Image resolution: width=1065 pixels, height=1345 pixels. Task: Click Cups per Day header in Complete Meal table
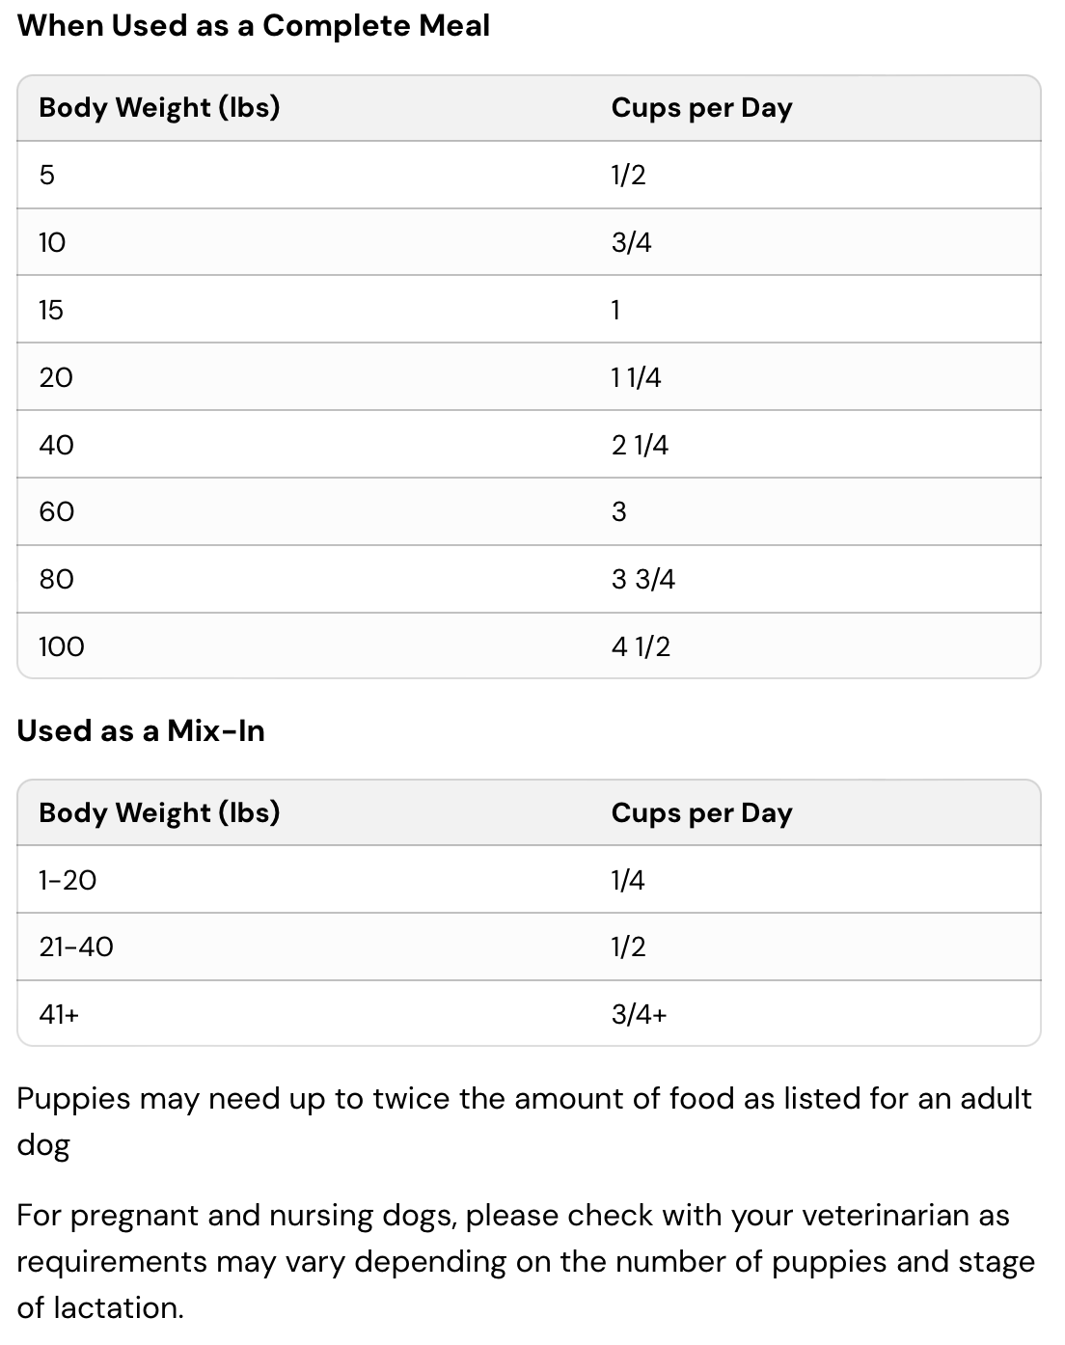click(x=701, y=108)
